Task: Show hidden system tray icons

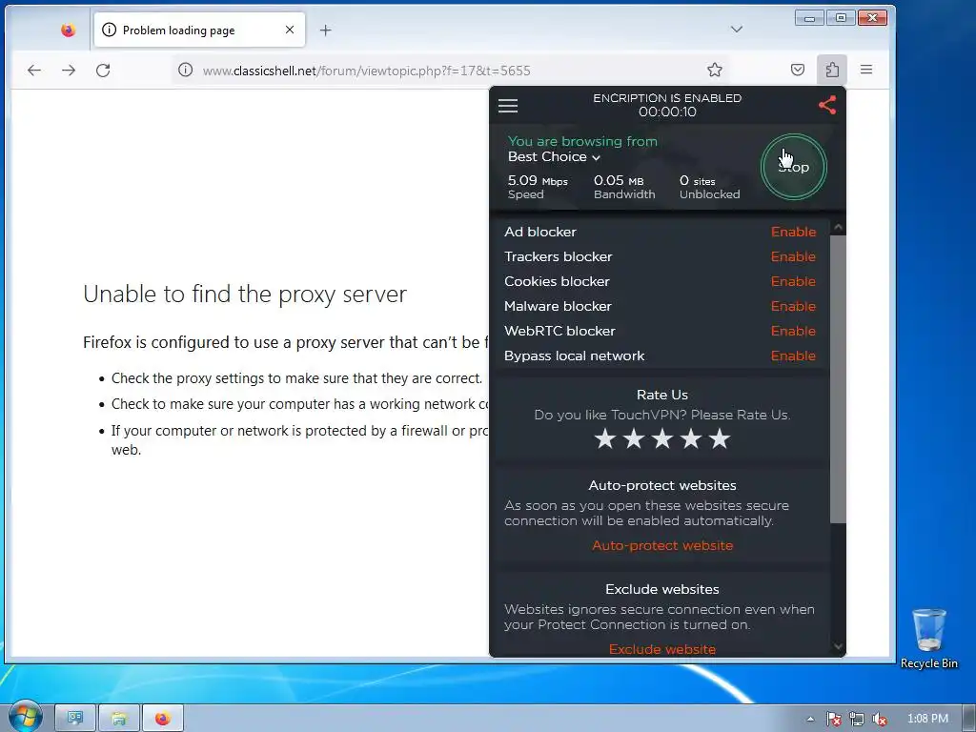Action: point(810,719)
